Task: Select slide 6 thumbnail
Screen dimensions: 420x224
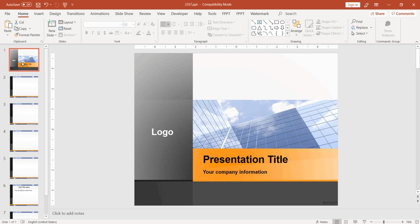Action: click(x=24, y=195)
